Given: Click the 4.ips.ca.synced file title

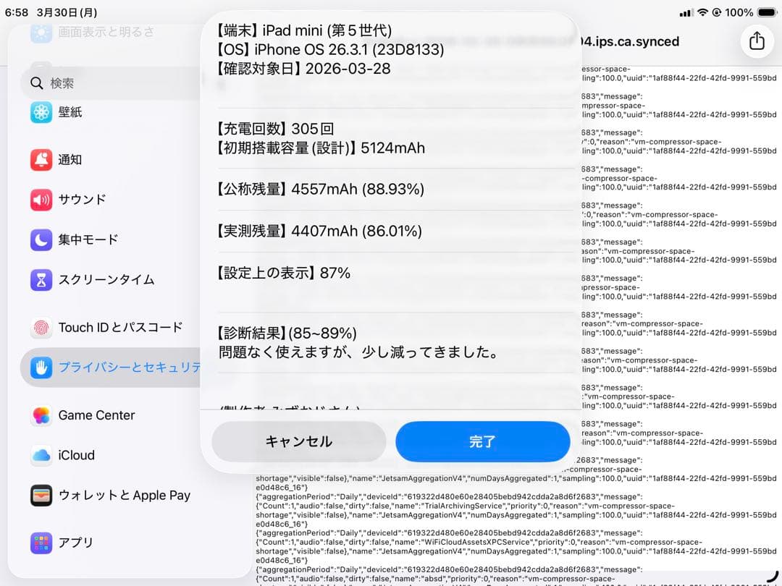Looking at the screenshot, I should (630, 41).
